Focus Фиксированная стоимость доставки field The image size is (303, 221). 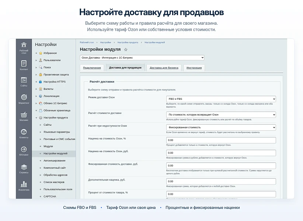coord(221,166)
